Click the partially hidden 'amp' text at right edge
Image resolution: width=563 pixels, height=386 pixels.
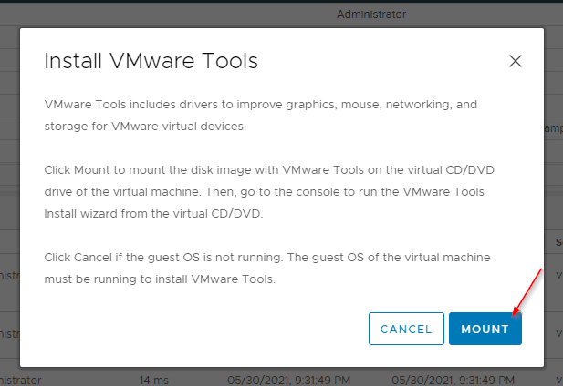tap(553, 128)
